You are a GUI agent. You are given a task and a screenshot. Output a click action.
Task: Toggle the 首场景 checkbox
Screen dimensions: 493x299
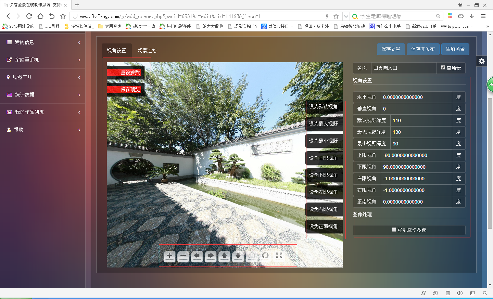click(x=443, y=68)
